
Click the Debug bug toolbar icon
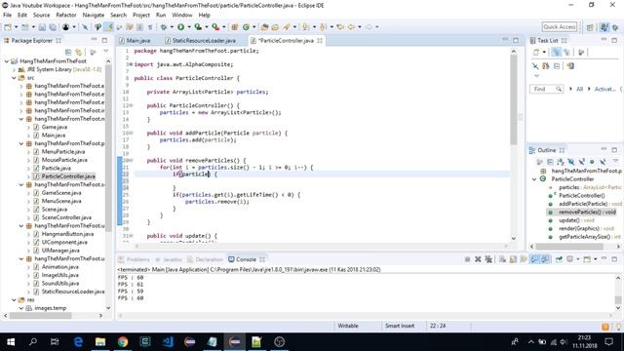pos(164,27)
